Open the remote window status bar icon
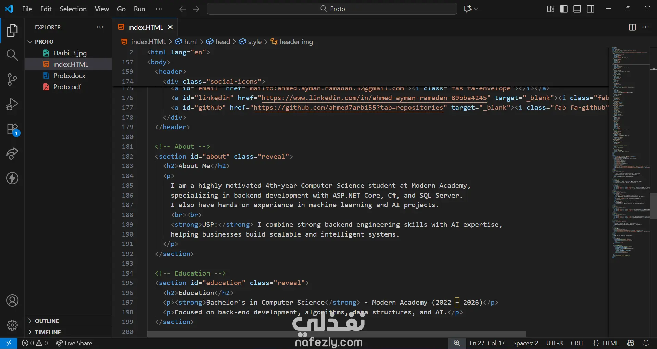 click(9, 343)
